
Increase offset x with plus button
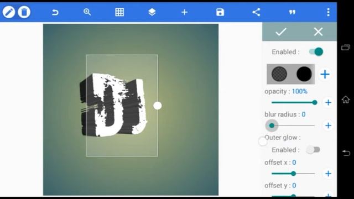point(328,174)
